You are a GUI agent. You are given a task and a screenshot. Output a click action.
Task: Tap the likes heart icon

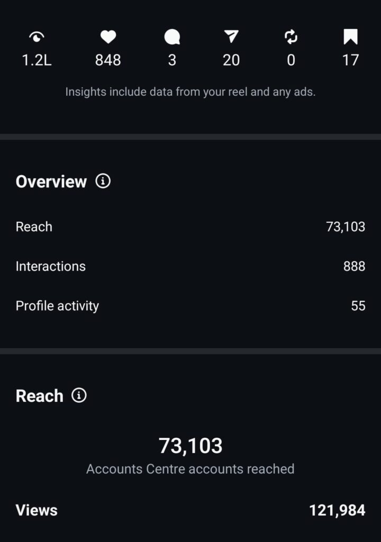[108, 37]
